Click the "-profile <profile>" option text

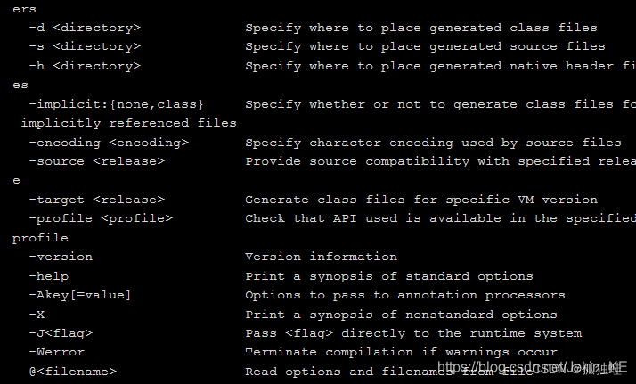[x=100, y=218]
